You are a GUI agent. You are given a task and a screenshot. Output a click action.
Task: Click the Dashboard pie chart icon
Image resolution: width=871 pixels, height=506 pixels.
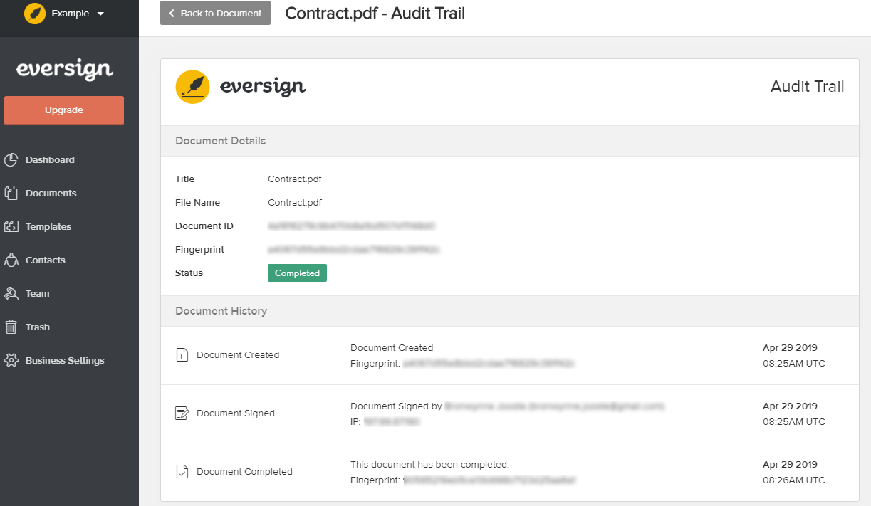pyautogui.click(x=11, y=160)
